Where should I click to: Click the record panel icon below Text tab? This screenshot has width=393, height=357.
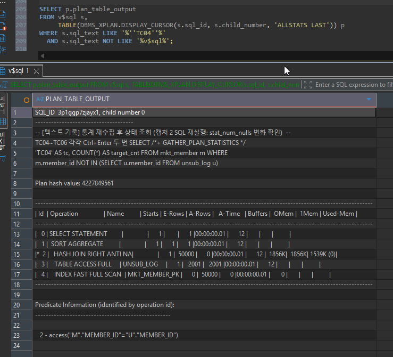[x=3, y=158]
